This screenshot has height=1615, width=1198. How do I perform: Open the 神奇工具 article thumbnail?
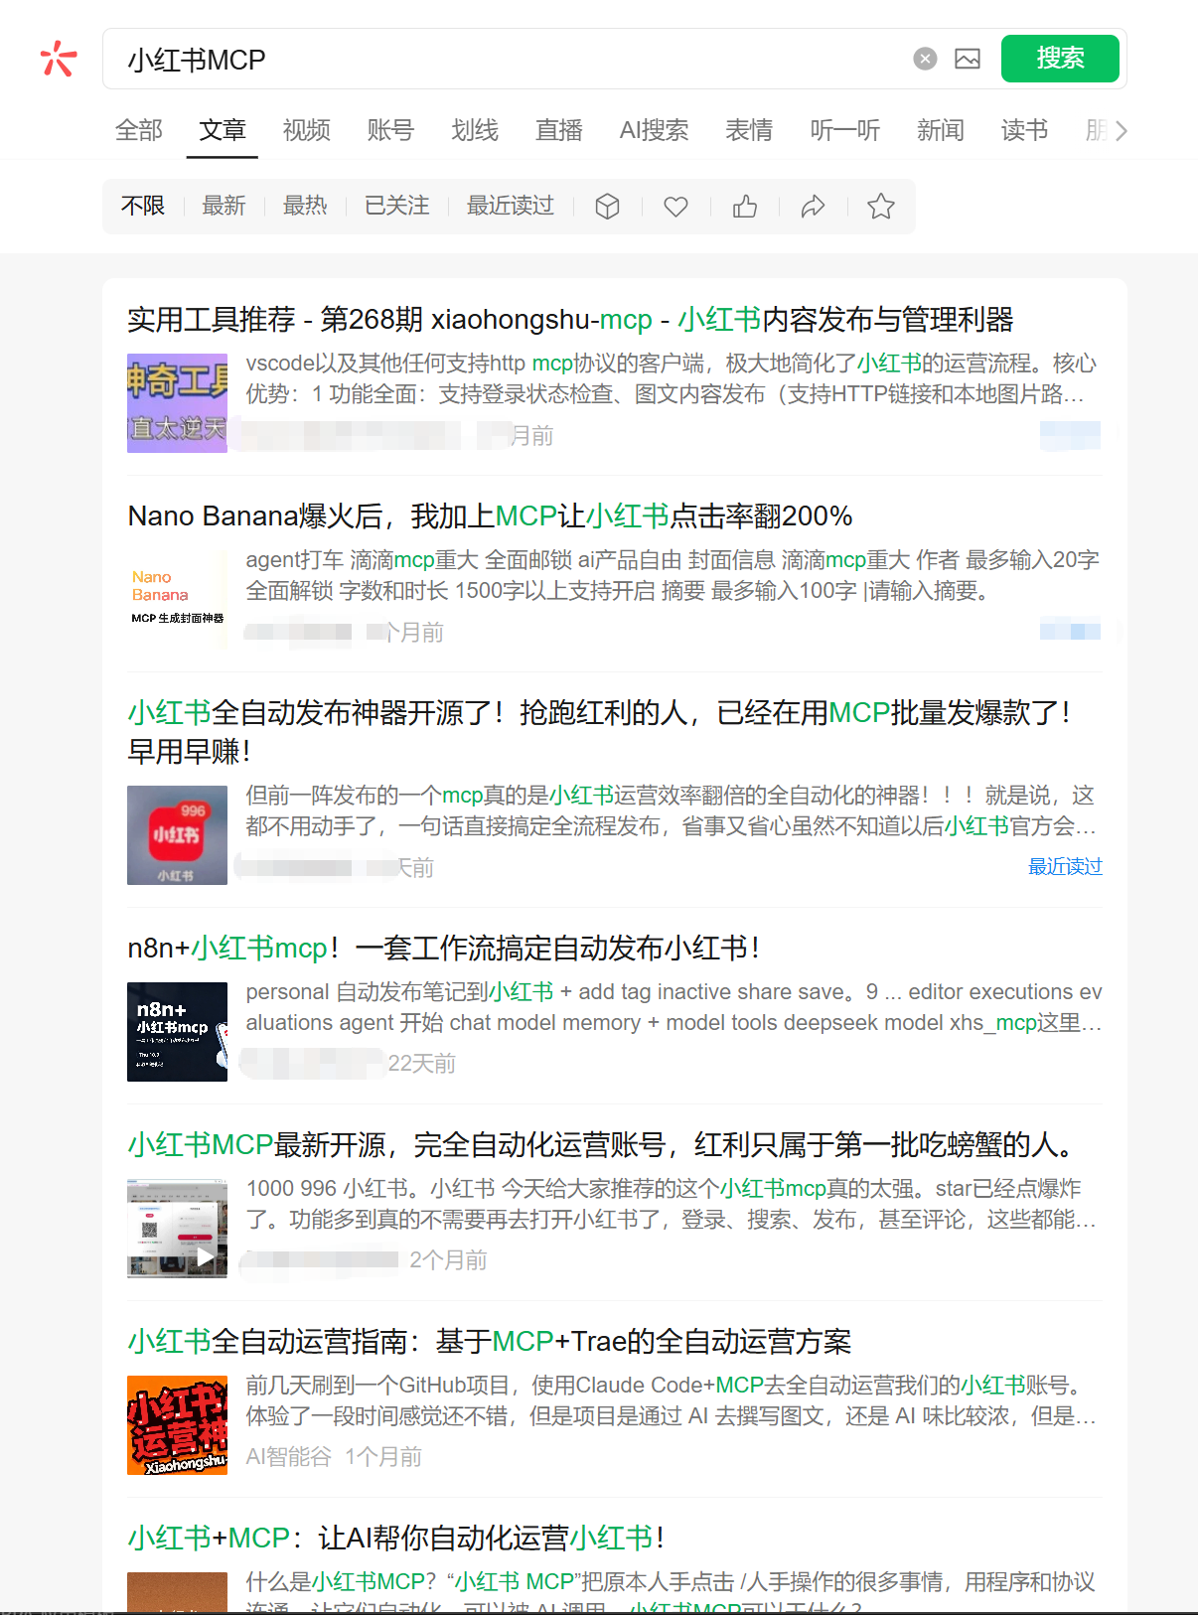[177, 403]
